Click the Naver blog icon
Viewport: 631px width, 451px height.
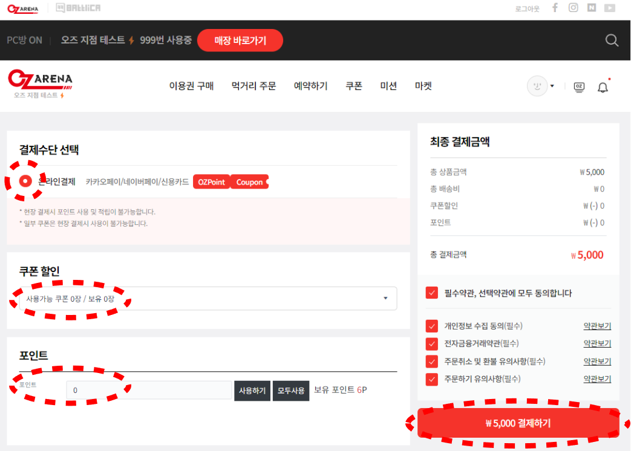[591, 8]
